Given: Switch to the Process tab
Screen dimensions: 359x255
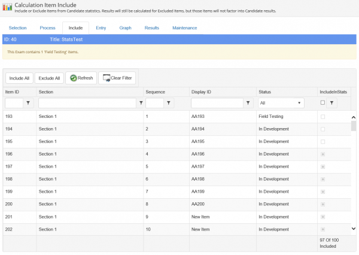Looking at the screenshot, I should point(47,28).
